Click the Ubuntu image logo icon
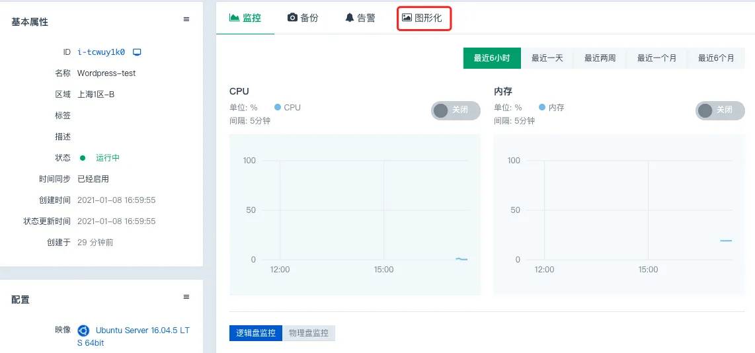The image size is (755, 353). tap(83, 331)
